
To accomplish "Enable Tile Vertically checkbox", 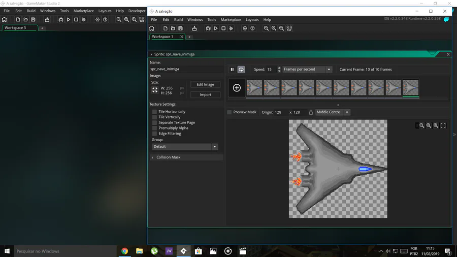I will [154, 117].
